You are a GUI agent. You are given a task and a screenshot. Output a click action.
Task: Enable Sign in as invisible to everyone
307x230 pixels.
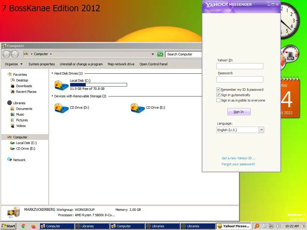(218, 100)
